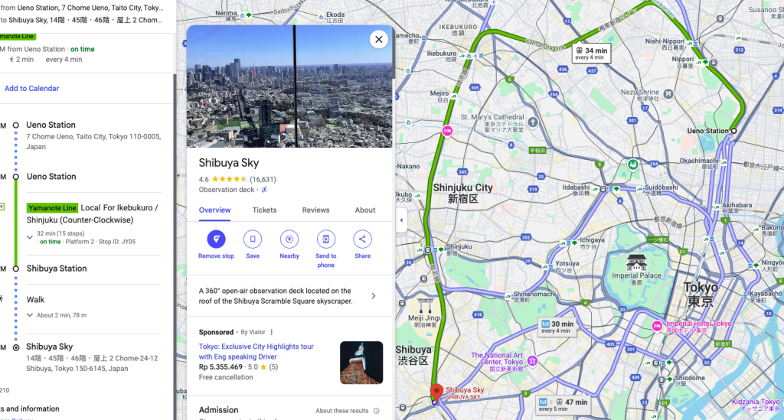The image size is (784, 420).
Task: Open wheelchair accessibility icon near Observation deck
Action: pos(264,190)
